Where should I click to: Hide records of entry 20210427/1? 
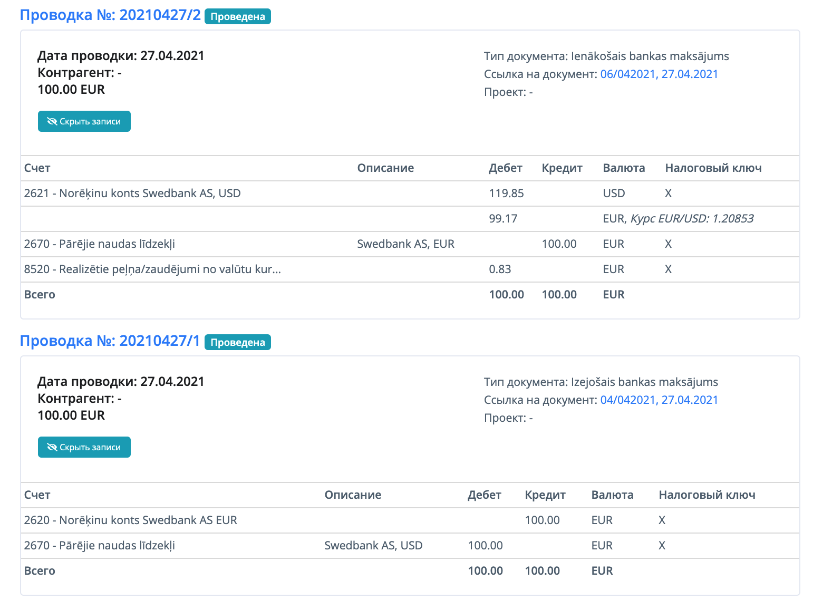[x=84, y=447]
